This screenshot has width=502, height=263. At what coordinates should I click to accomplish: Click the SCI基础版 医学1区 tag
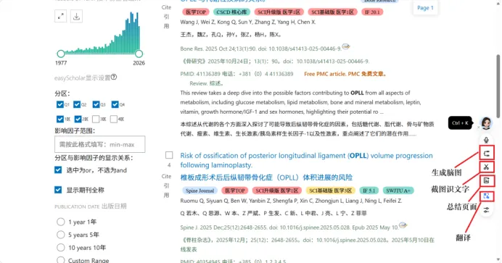(x=332, y=12)
